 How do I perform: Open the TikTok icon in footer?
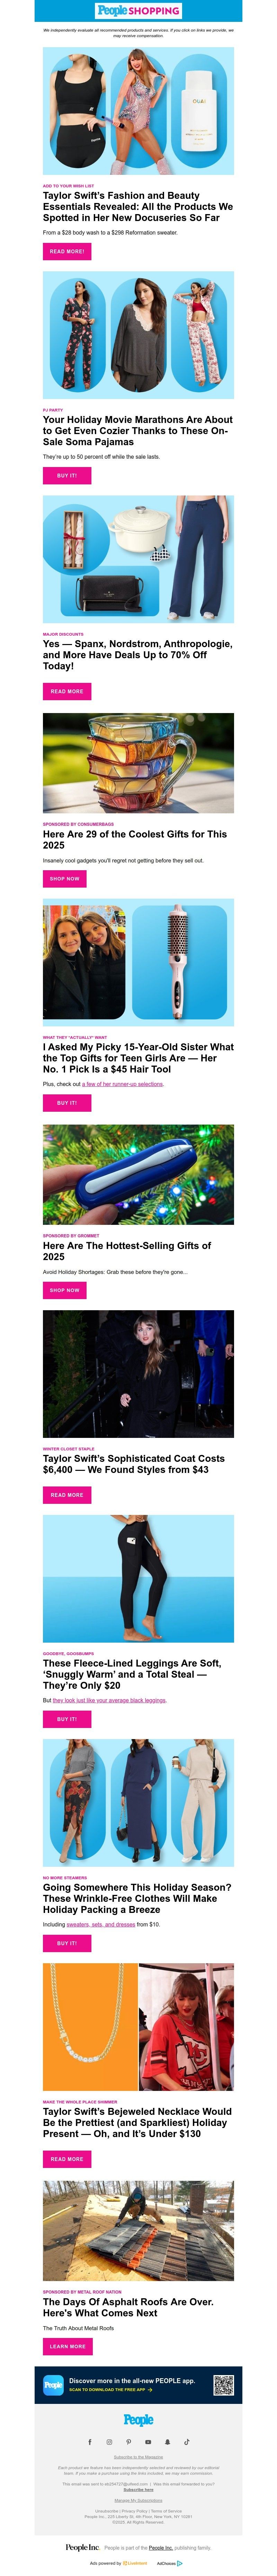pyautogui.click(x=186, y=2442)
